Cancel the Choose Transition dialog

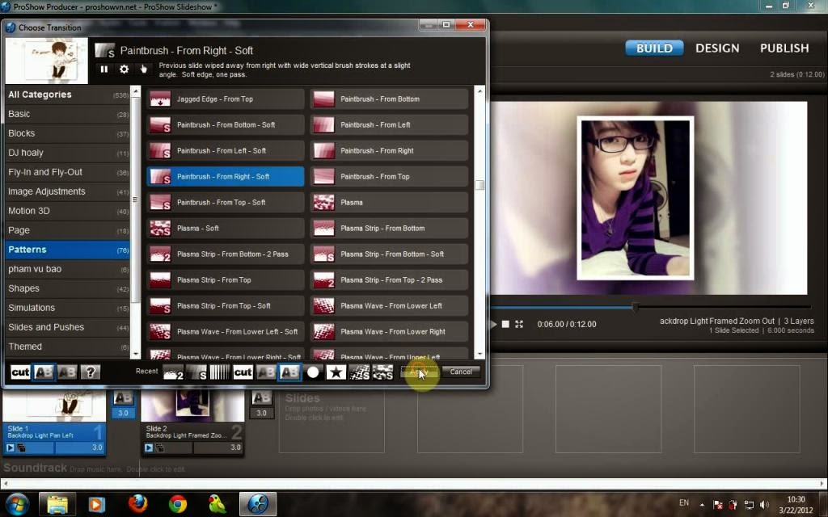tap(461, 372)
